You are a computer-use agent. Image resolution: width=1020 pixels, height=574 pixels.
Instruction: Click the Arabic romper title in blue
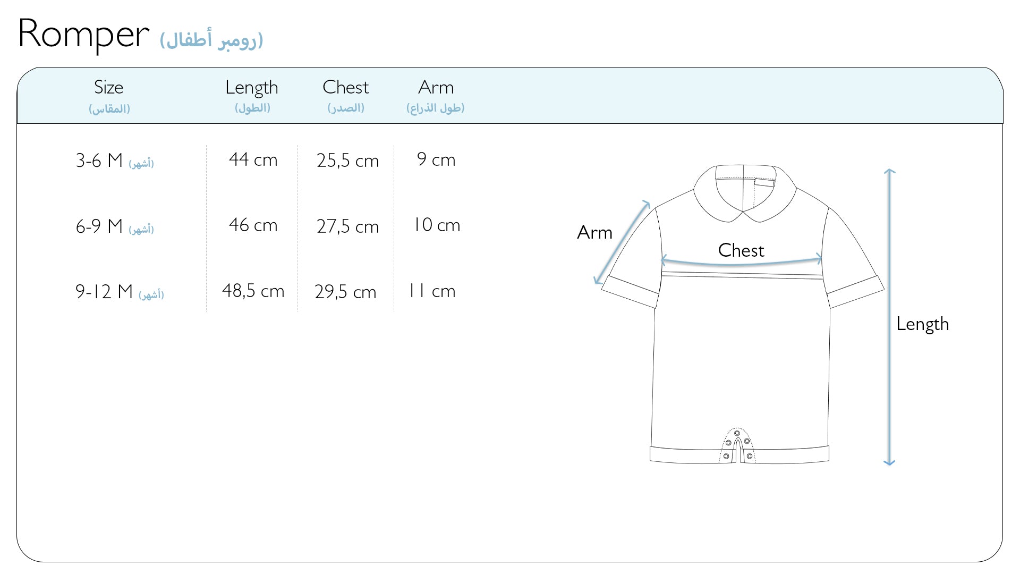(211, 40)
